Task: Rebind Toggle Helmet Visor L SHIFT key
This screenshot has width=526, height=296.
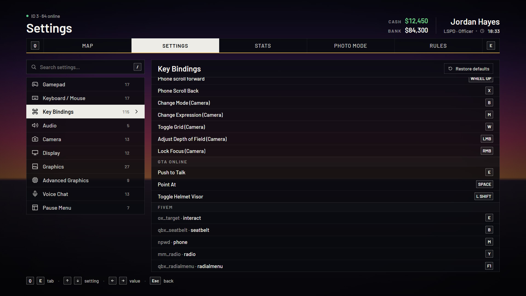Action: click(484, 197)
